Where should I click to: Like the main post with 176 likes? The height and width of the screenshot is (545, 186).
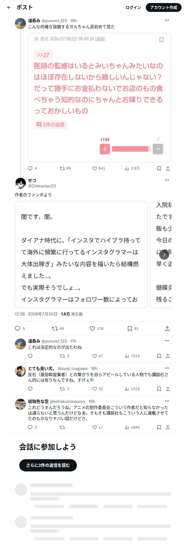pyautogui.click(x=96, y=328)
